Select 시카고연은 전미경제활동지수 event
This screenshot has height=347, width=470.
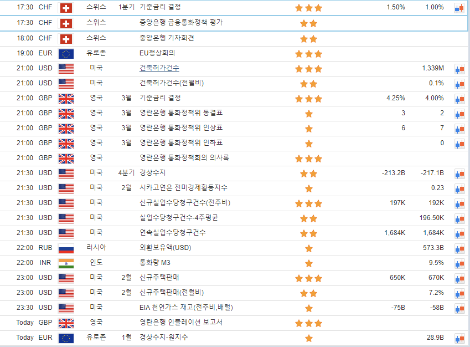[x=183, y=188]
